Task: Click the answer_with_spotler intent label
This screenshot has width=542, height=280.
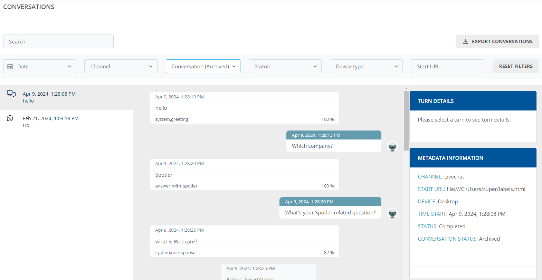Action: pyautogui.click(x=176, y=186)
